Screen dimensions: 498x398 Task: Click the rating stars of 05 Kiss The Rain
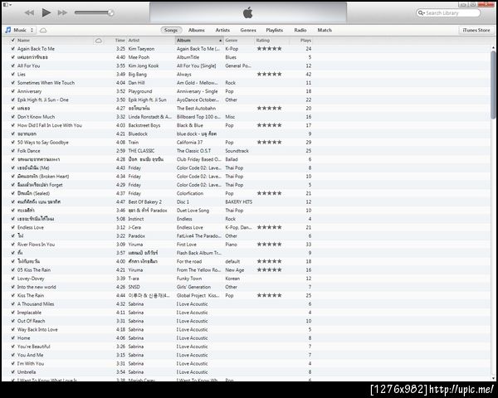point(269,269)
